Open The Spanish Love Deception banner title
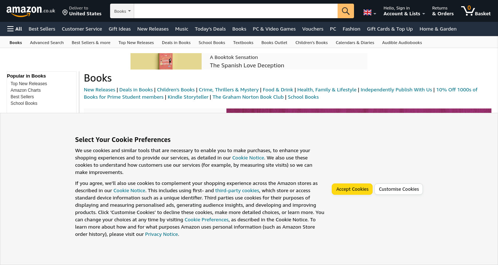Viewport: 498px width, 265px height. [x=247, y=66]
